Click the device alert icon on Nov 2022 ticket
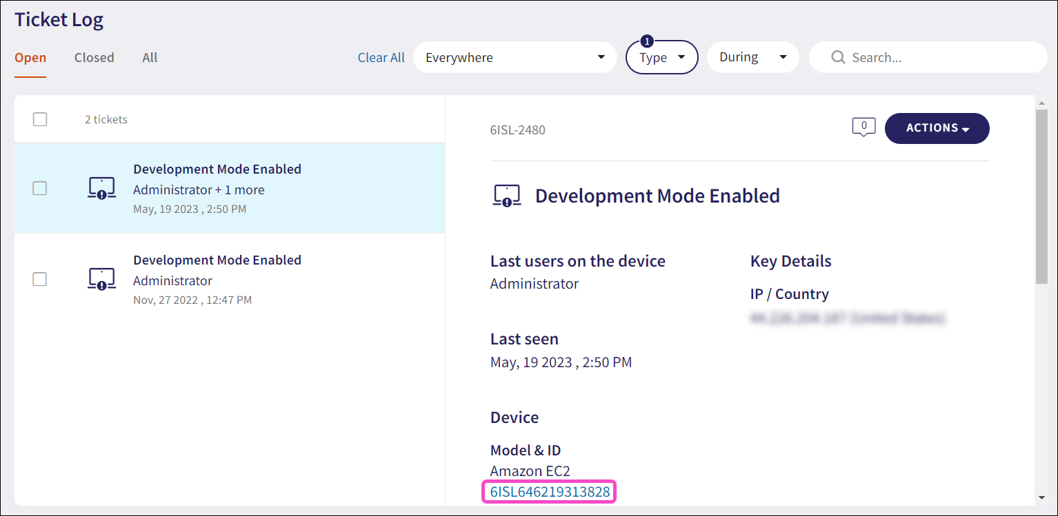 click(101, 279)
